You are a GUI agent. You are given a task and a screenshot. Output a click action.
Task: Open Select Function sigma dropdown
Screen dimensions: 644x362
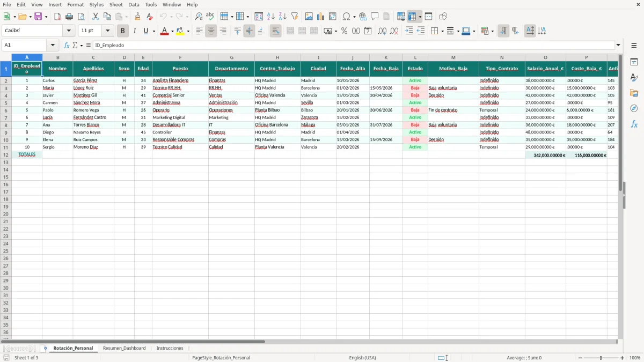click(80, 46)
